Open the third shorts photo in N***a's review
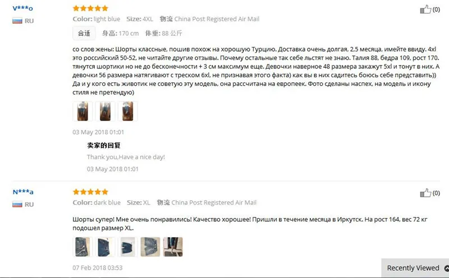Viewport: 449px width, 278px height. [128, 247]
